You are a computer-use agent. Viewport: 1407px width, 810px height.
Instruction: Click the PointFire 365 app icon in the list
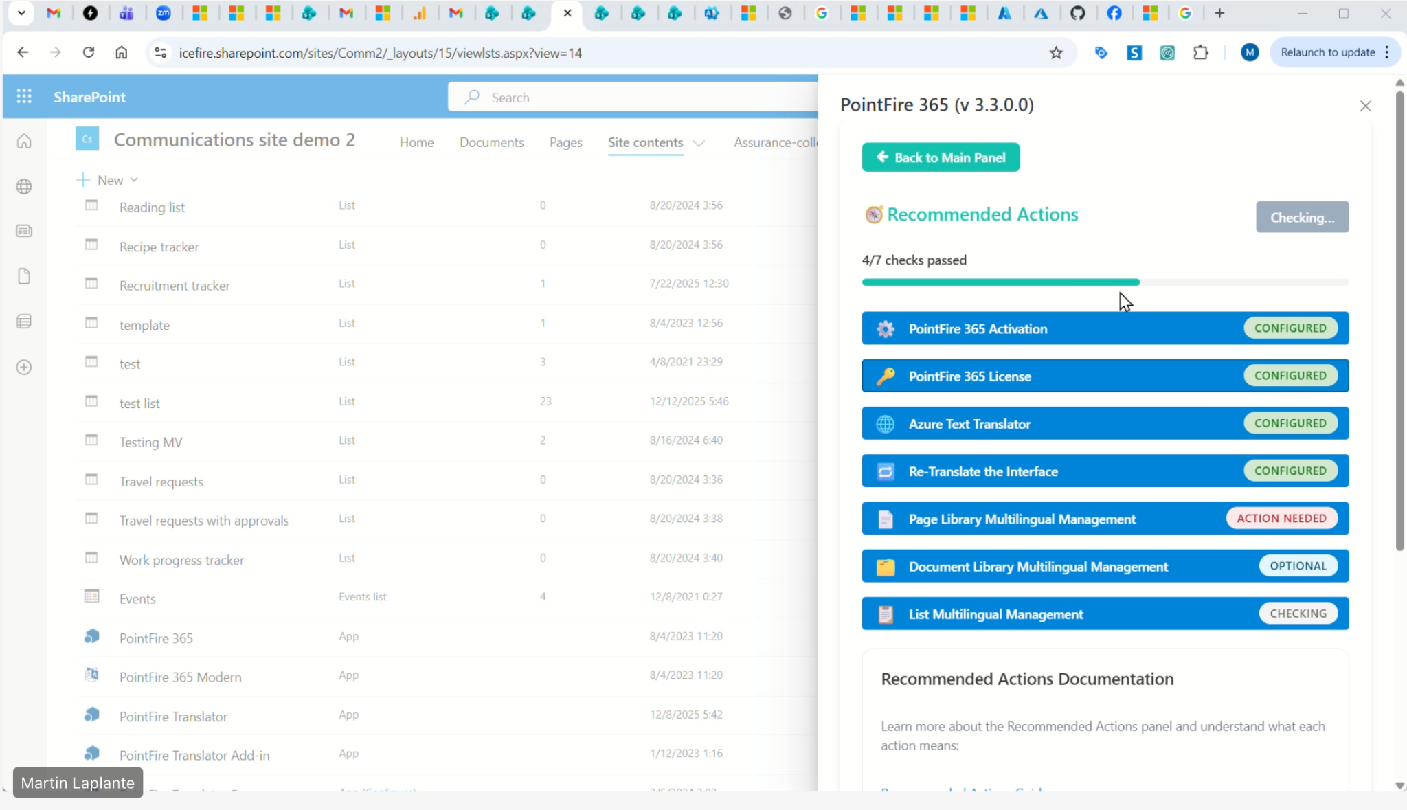tap(91, 637)
